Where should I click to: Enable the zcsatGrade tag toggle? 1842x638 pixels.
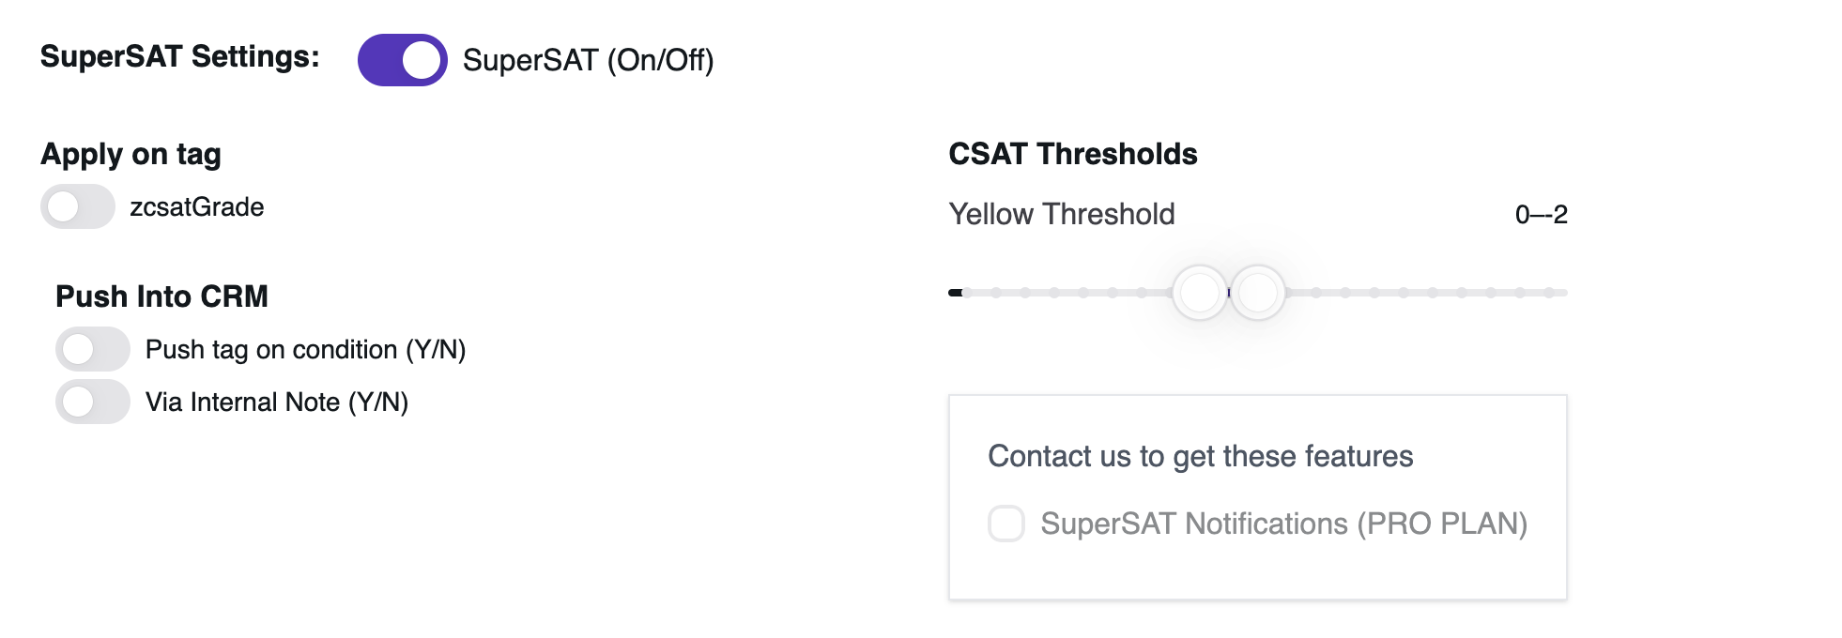pos(78,206)
